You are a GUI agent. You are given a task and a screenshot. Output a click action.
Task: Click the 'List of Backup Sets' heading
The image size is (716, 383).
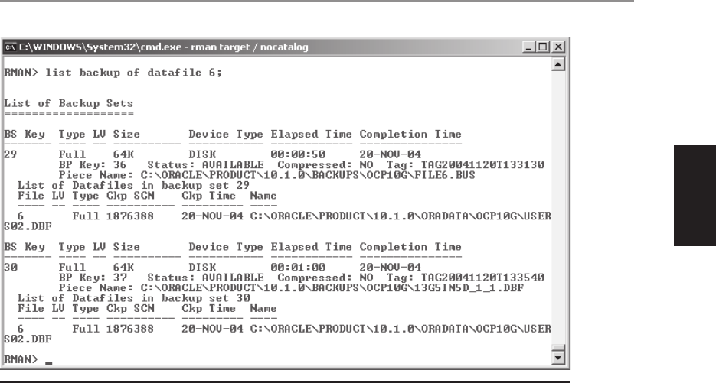(68, 103)
